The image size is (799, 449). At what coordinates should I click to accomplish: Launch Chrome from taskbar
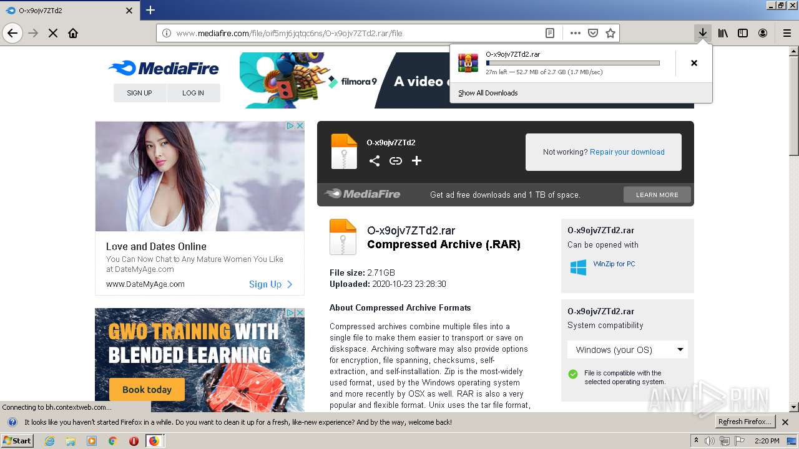click(x=113, y=441)
